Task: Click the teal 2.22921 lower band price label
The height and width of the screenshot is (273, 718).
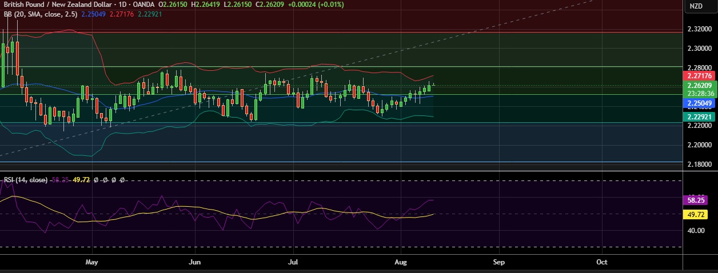Action: pos(700,116)
